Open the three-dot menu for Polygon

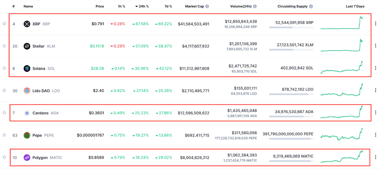tap(376, 157)
